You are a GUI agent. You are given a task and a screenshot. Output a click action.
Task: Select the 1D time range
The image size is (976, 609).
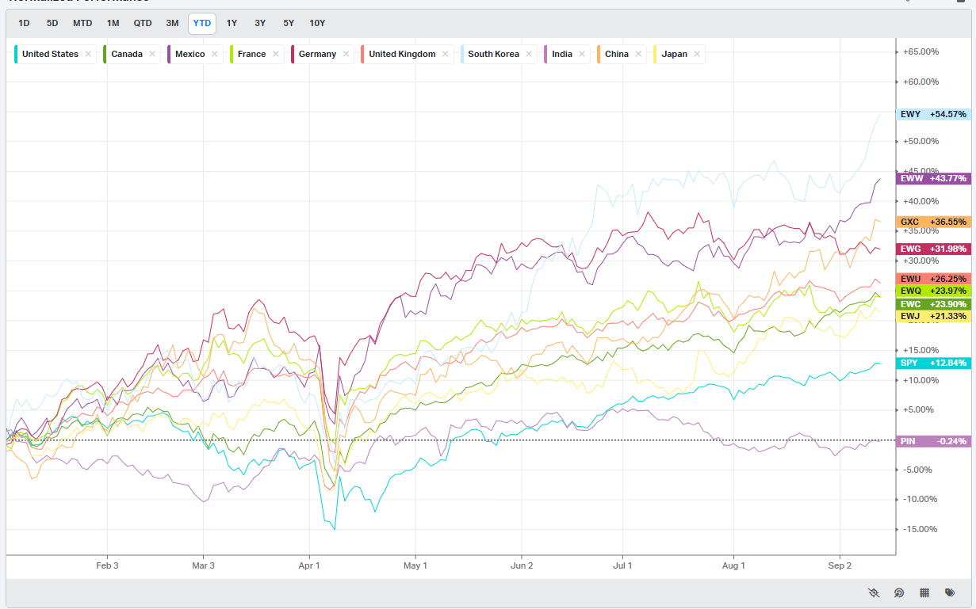pos(24,23)
